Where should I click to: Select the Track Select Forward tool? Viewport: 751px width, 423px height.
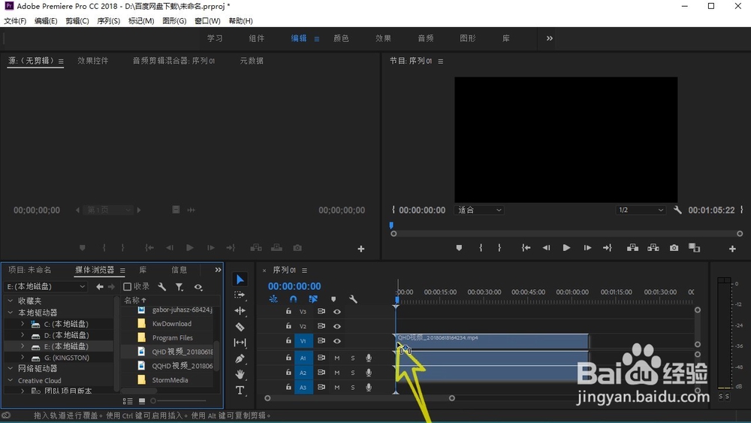click(240, 295)
